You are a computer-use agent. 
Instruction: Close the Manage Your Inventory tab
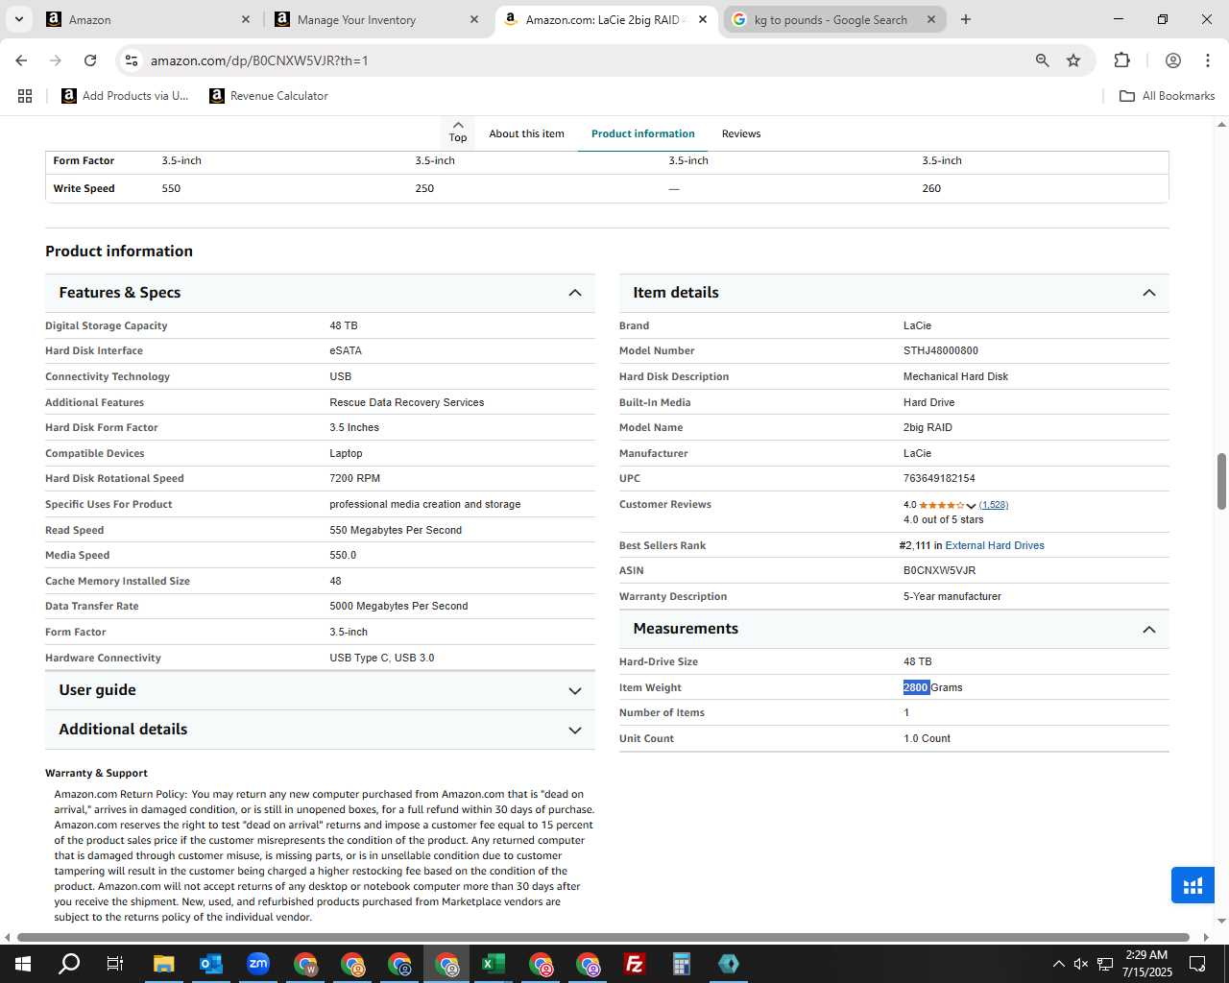(x=474, y=19)
